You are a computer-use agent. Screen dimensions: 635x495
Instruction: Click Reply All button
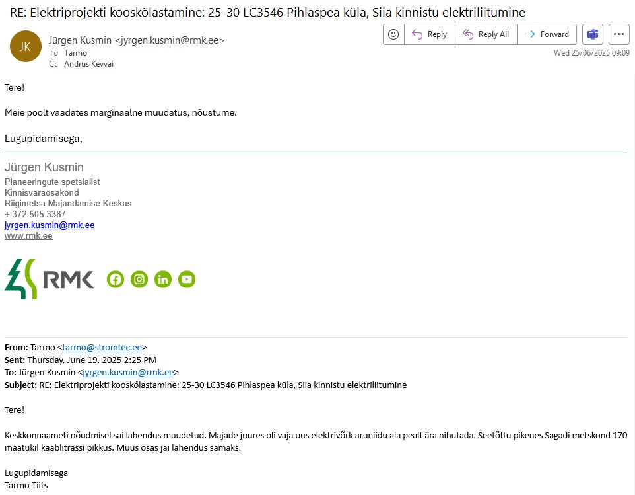tap(486, 34)
